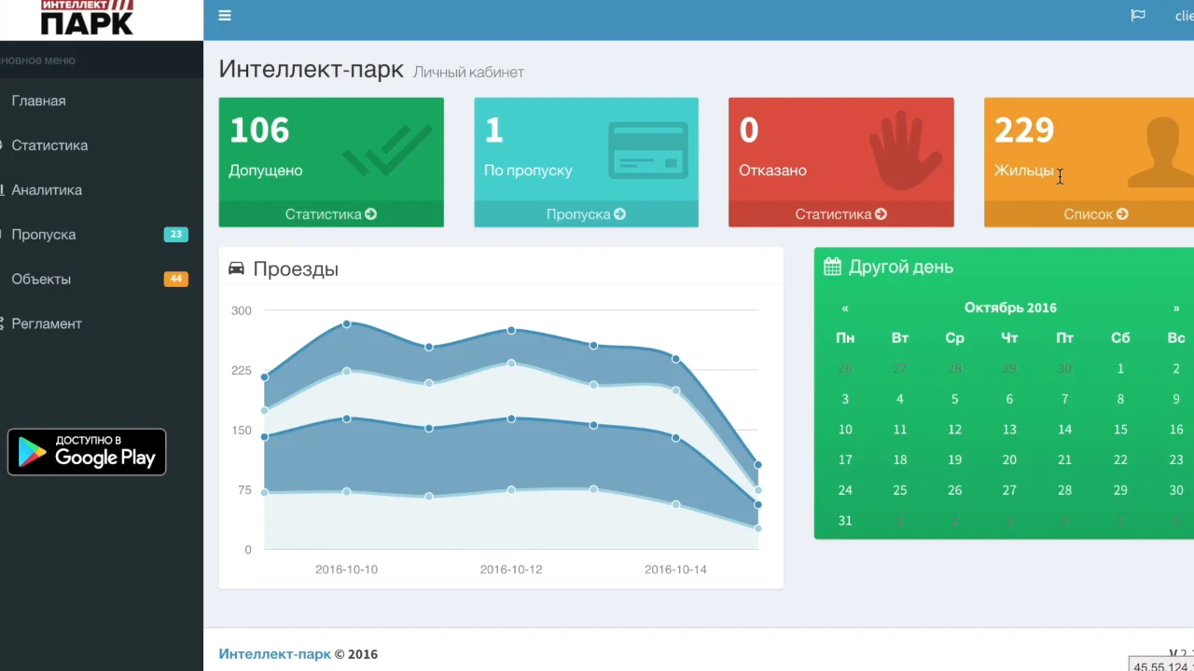Open Главная in the sidebar
Screen dimensions: 1194x671
[102, 101]
